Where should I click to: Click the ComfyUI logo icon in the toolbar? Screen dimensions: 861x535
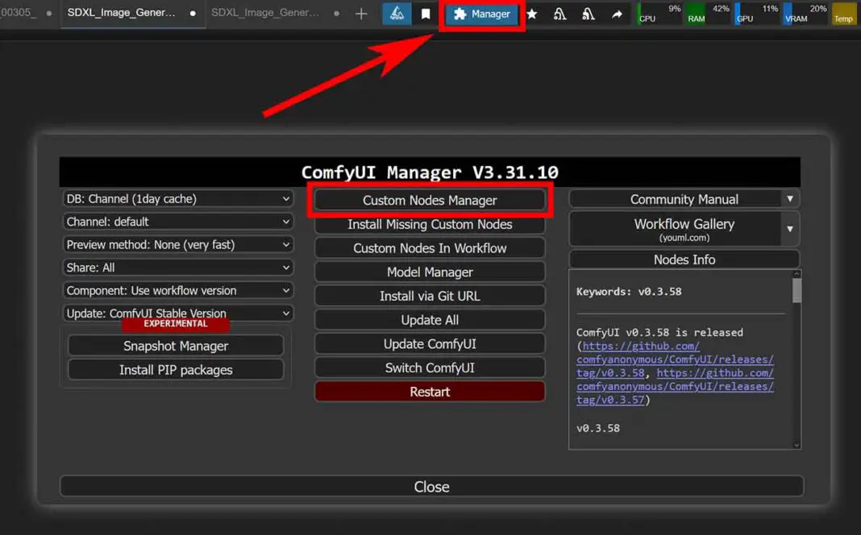tap(396, 14)
